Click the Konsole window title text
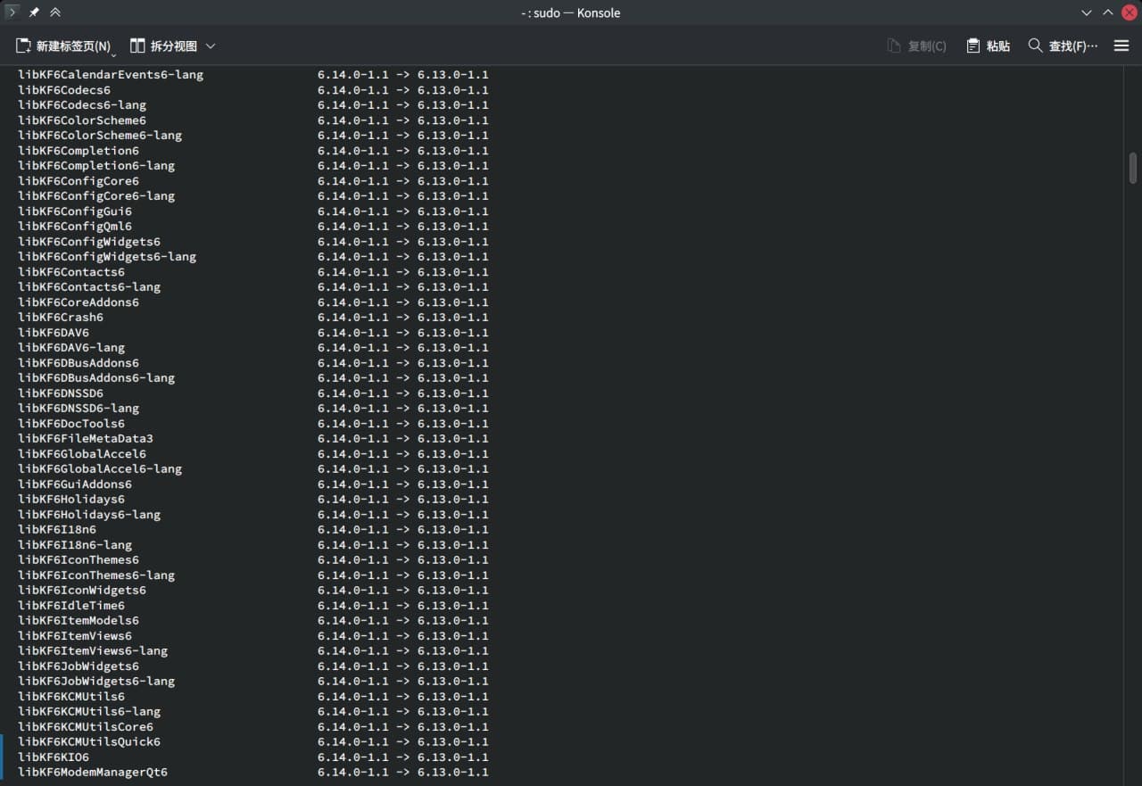This screenshot has height=786, width=1142. point(571,12)
